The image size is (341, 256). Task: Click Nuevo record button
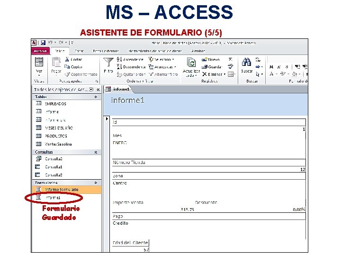pyautogui.click(x=210, y=59)
